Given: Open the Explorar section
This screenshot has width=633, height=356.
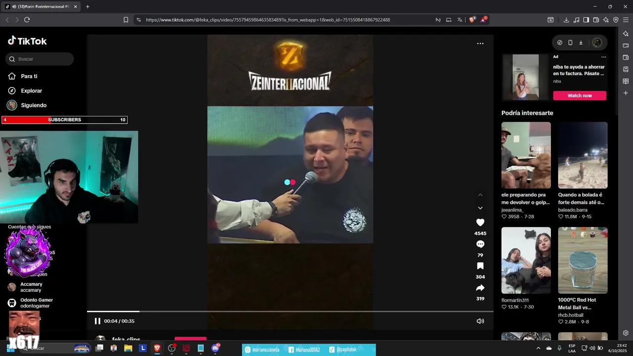Looking at the screenshot, I should [31, 91].
